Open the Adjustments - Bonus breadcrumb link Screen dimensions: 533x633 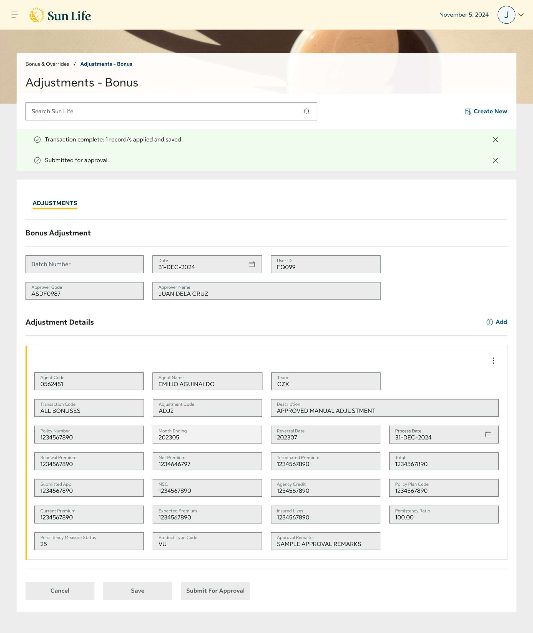(x=106, y=64)
